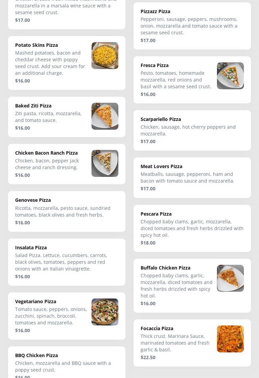The height and width of the screenshot is (378, 259).
Task: Select the Pizzazz Pizza menu item
Action: coord(155,11)
